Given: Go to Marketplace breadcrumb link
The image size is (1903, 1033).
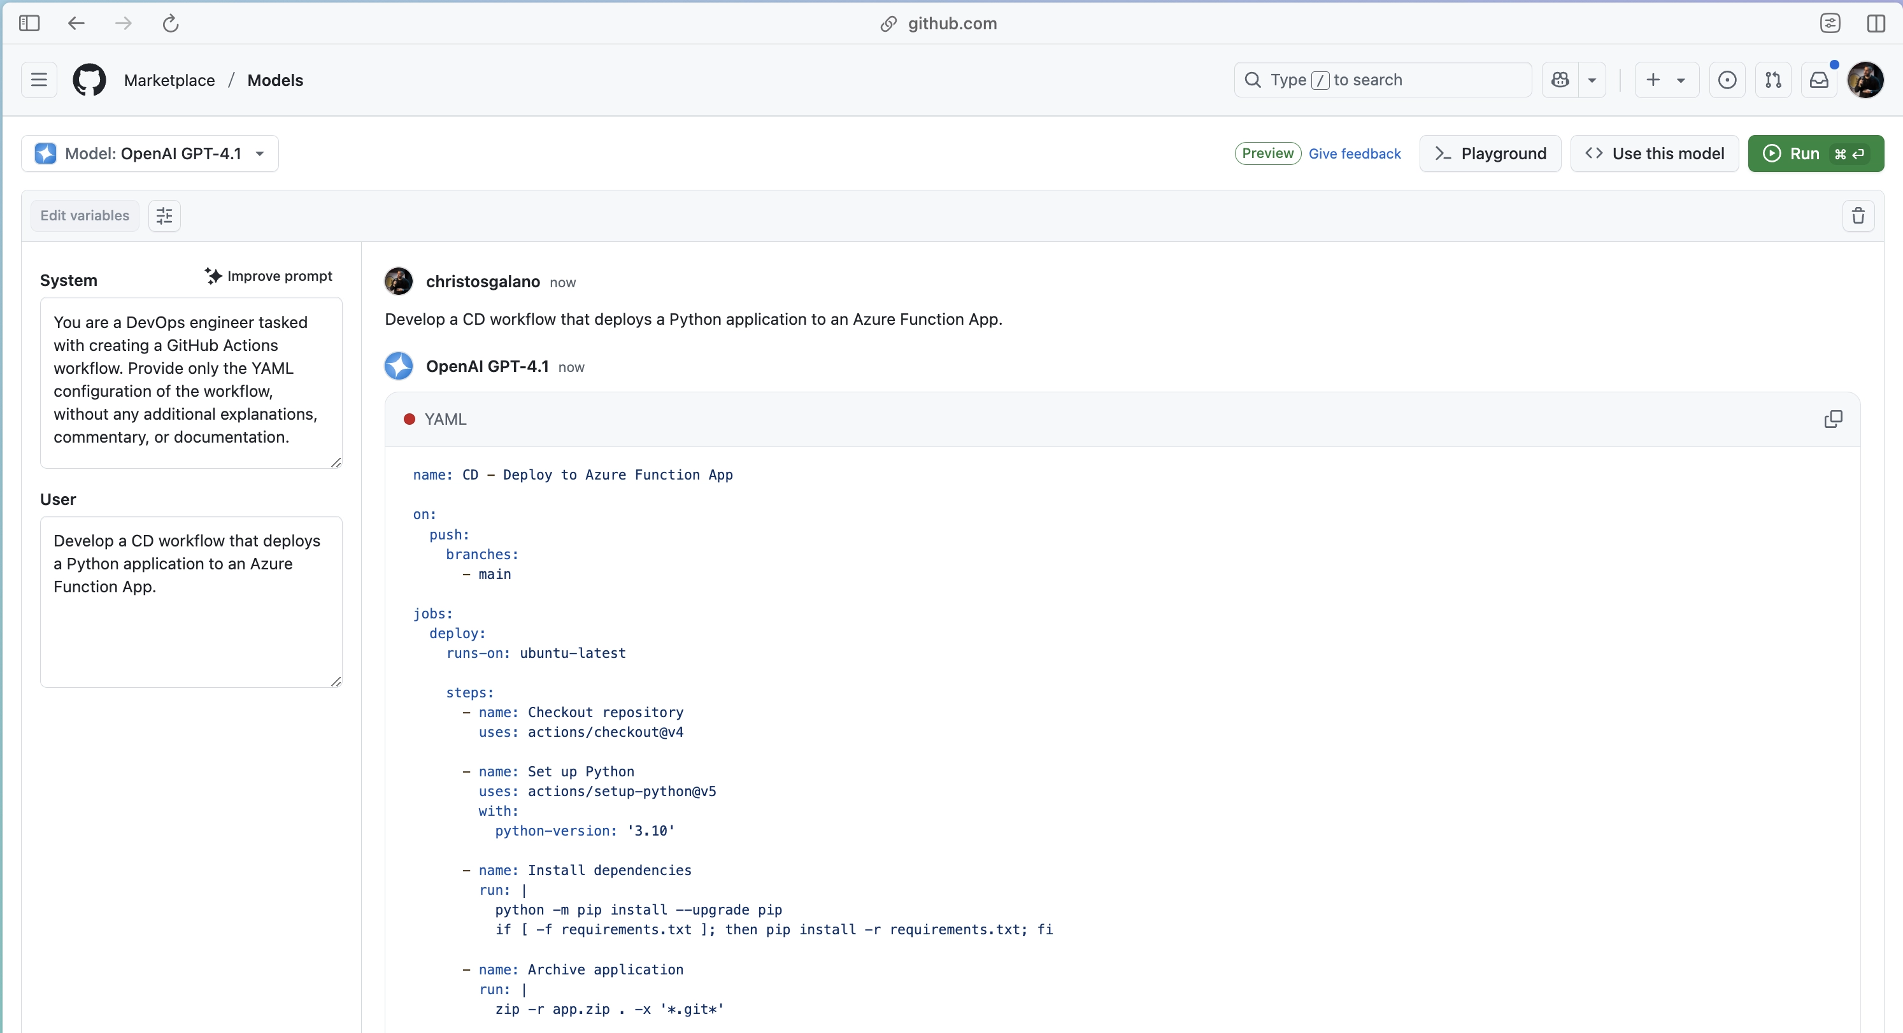Looking at the screenshot, I should pos(169,80).
